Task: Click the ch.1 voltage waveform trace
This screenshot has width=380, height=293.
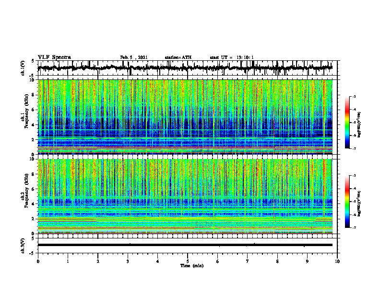Action: [x=185, y=68]
